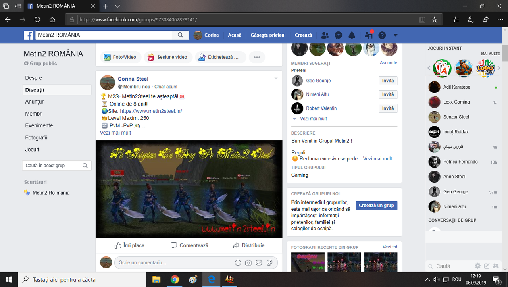The height and width of the screenshot is (287, 508).
Task: Open the Despre section
Action: click(34, 78)
